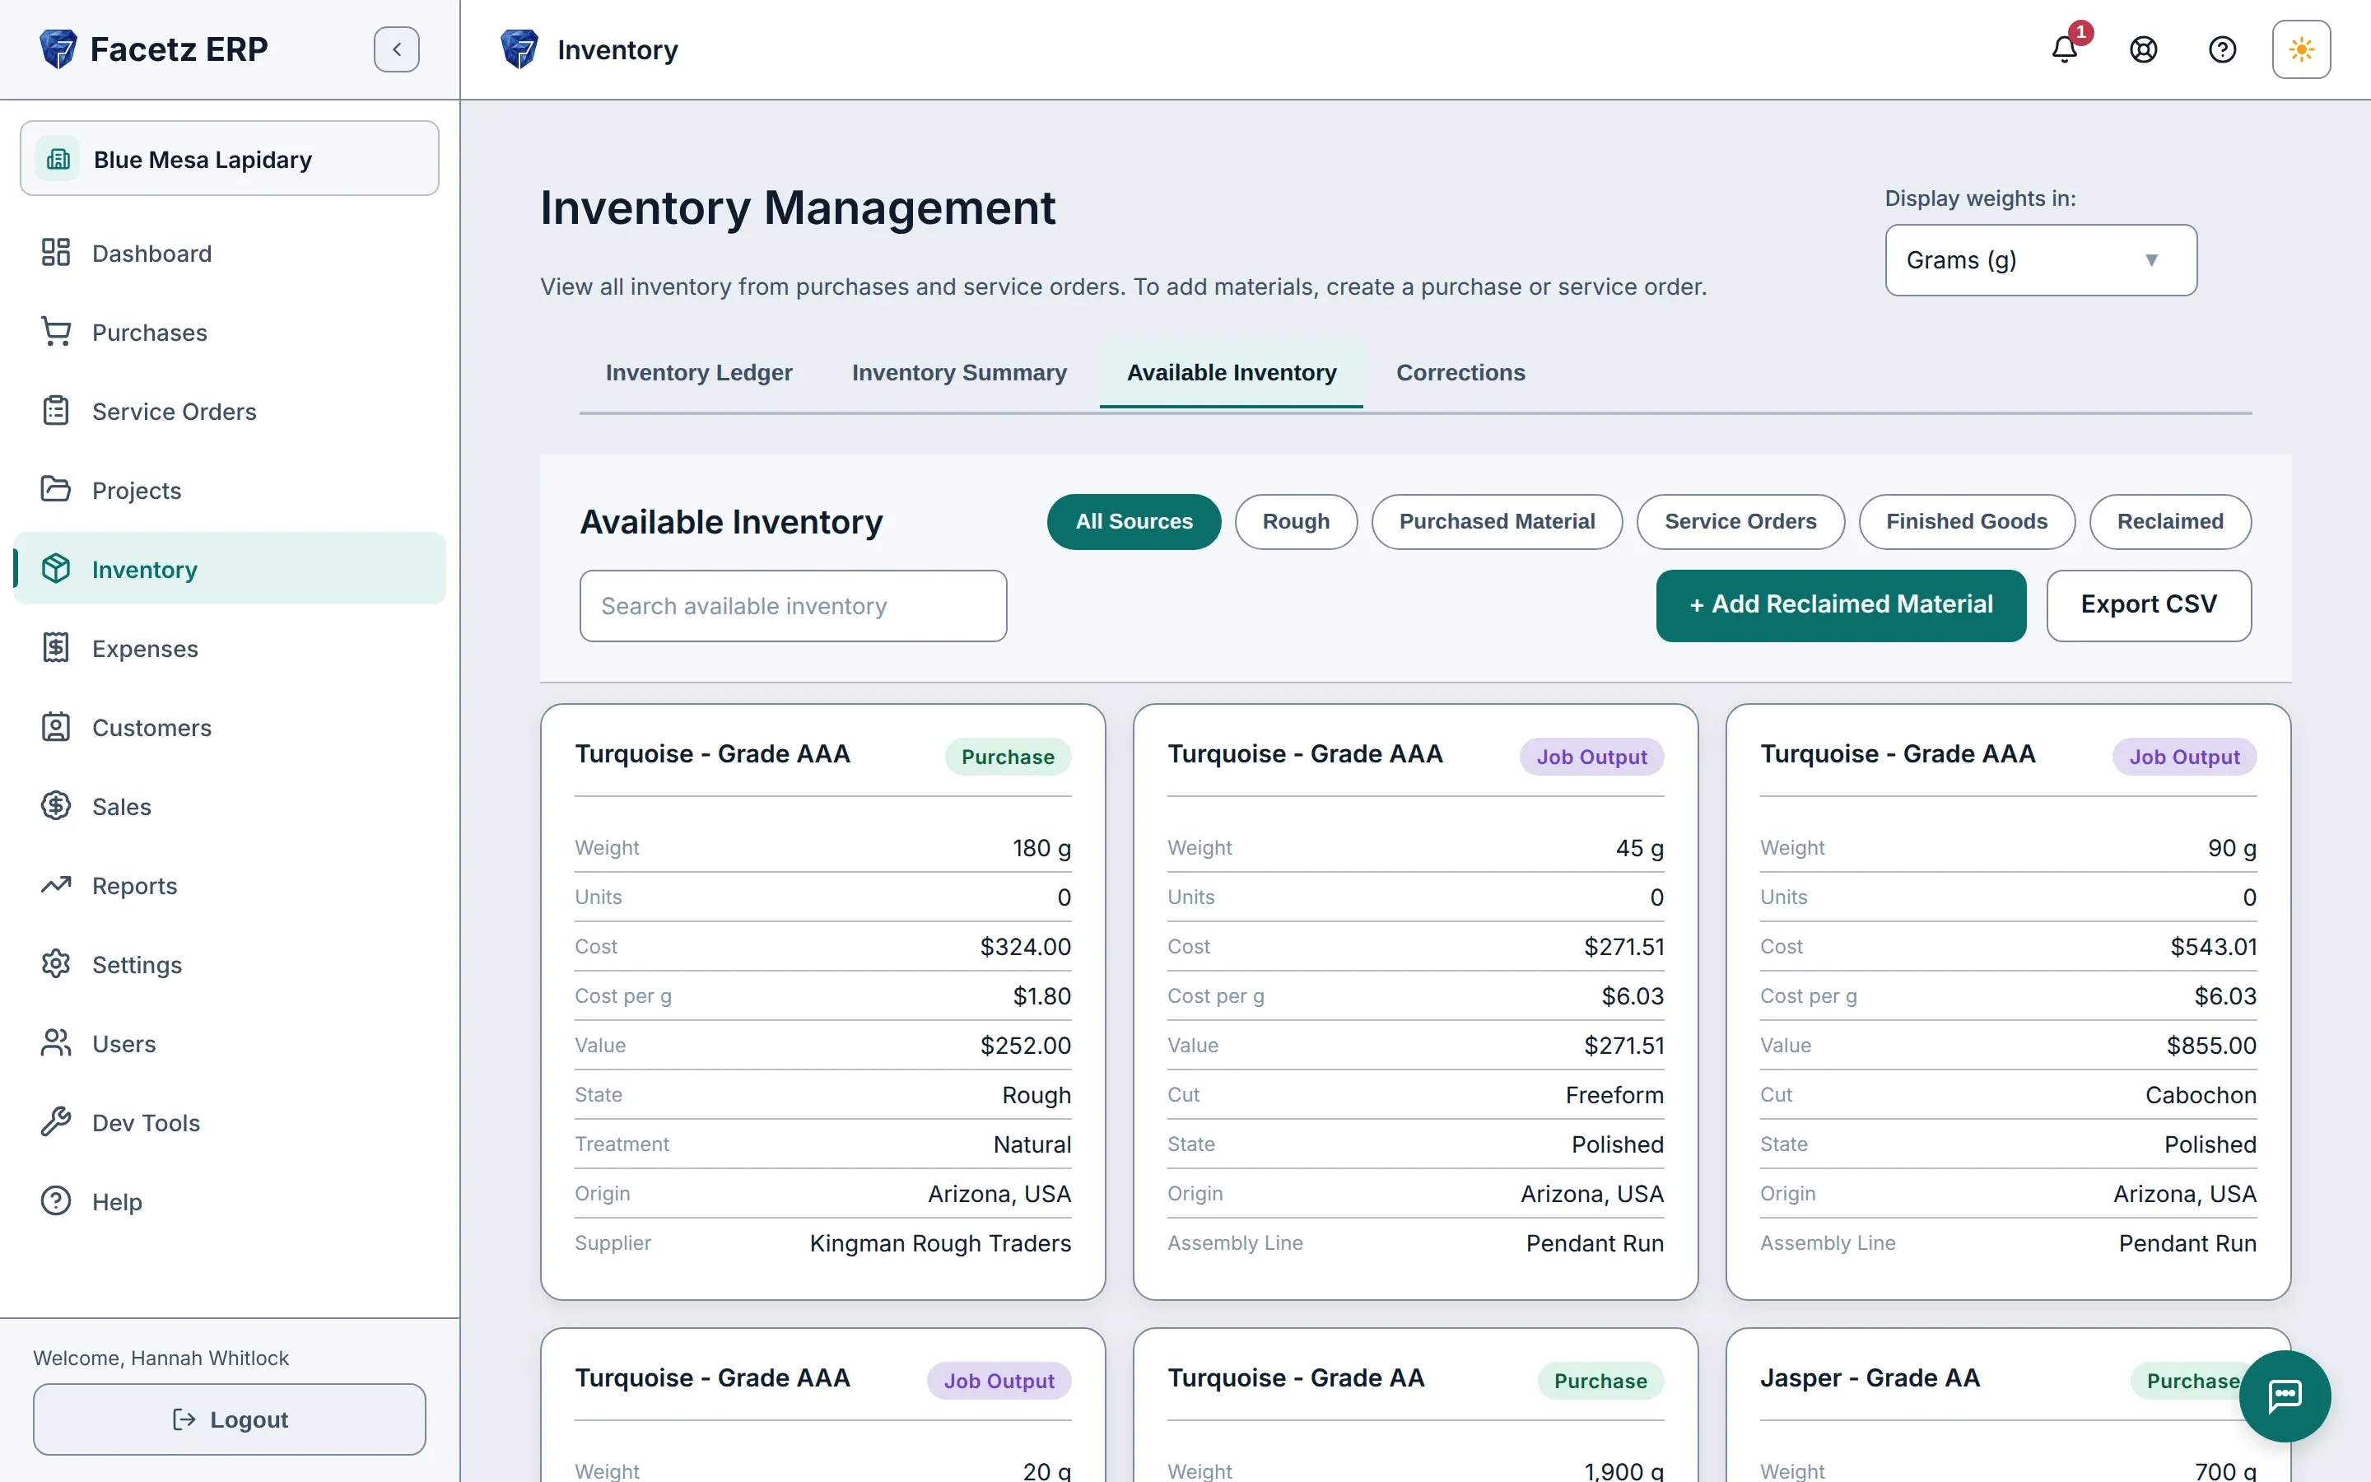The width and height of the screenshot is (2371, 1482).
Task: Collapse the sidebar with chevron button
Action: tap(397, 49)
